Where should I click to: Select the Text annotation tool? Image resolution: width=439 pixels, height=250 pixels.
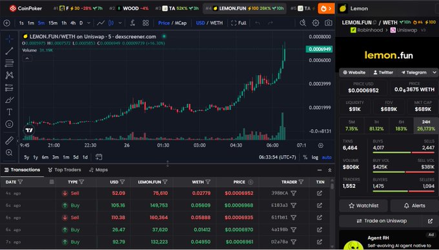tap(9, 112)
